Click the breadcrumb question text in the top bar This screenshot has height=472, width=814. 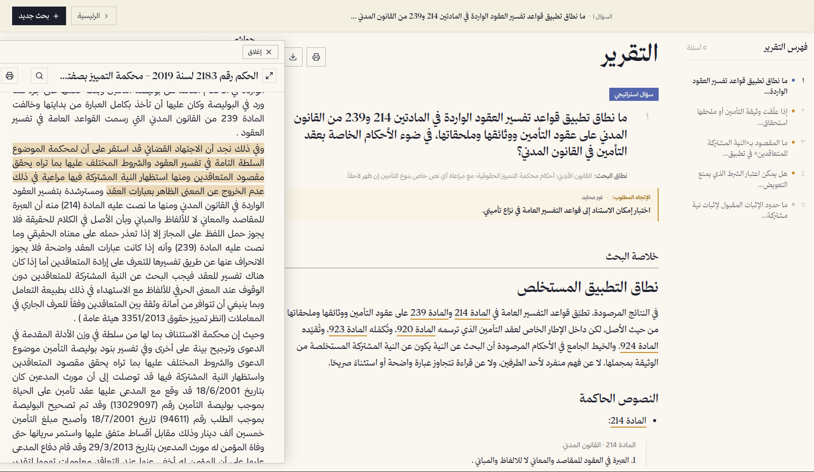pyautogui.click(x=468, y=17)
